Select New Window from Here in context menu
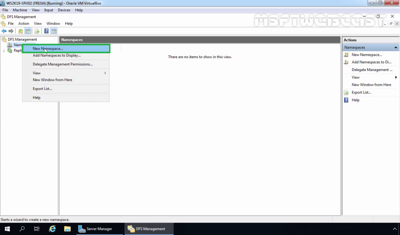Screen dimensions: 400x235 [x=66, y=80]
